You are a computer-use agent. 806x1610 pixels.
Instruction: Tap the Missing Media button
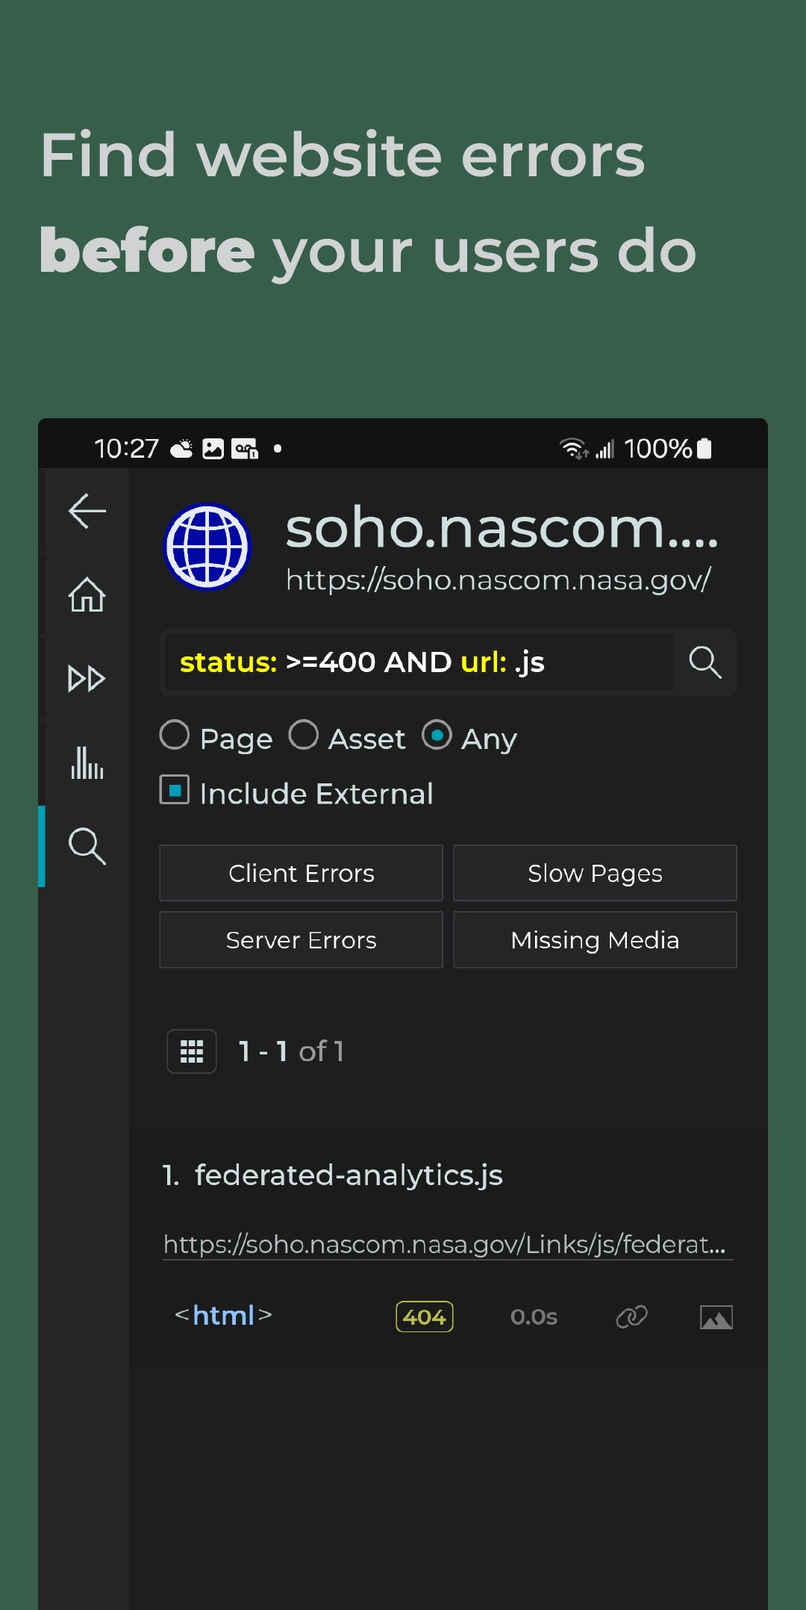[595, 940]
